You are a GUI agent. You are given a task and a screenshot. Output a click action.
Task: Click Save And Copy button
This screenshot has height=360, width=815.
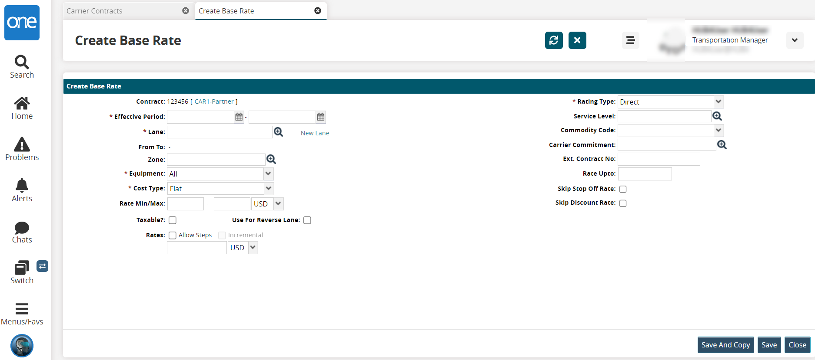726,345
